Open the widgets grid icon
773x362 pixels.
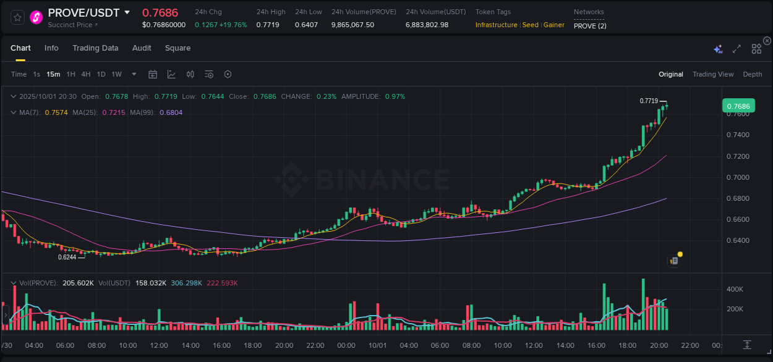coord(756,48)
